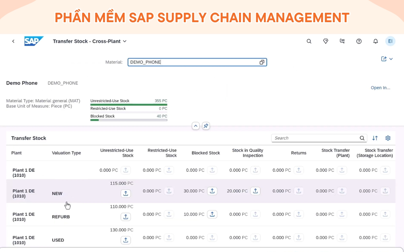Click the magnifier in the table search
The image size is (404, 252).
362,138
